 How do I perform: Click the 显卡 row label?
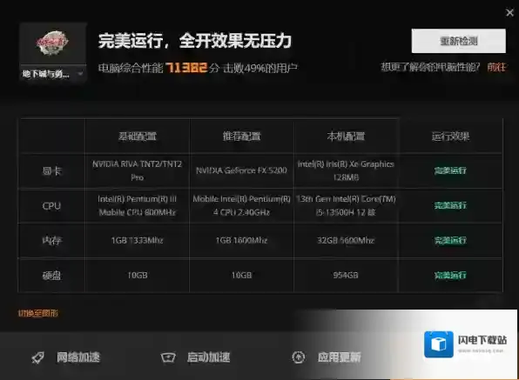(x=51, y=170)
